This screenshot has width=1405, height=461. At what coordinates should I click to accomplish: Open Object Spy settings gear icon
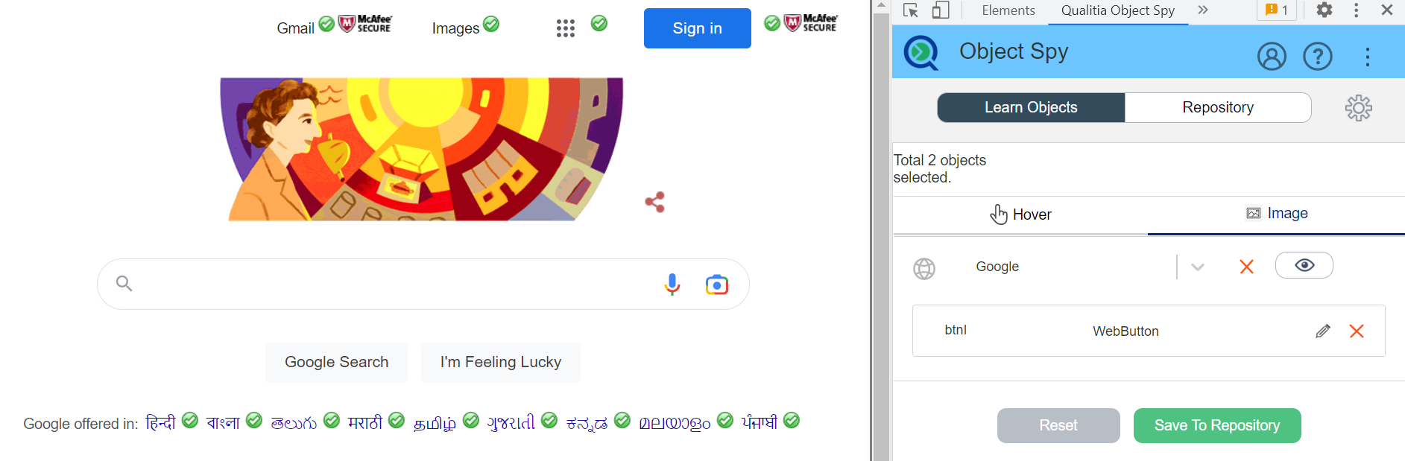[1359, 108]
